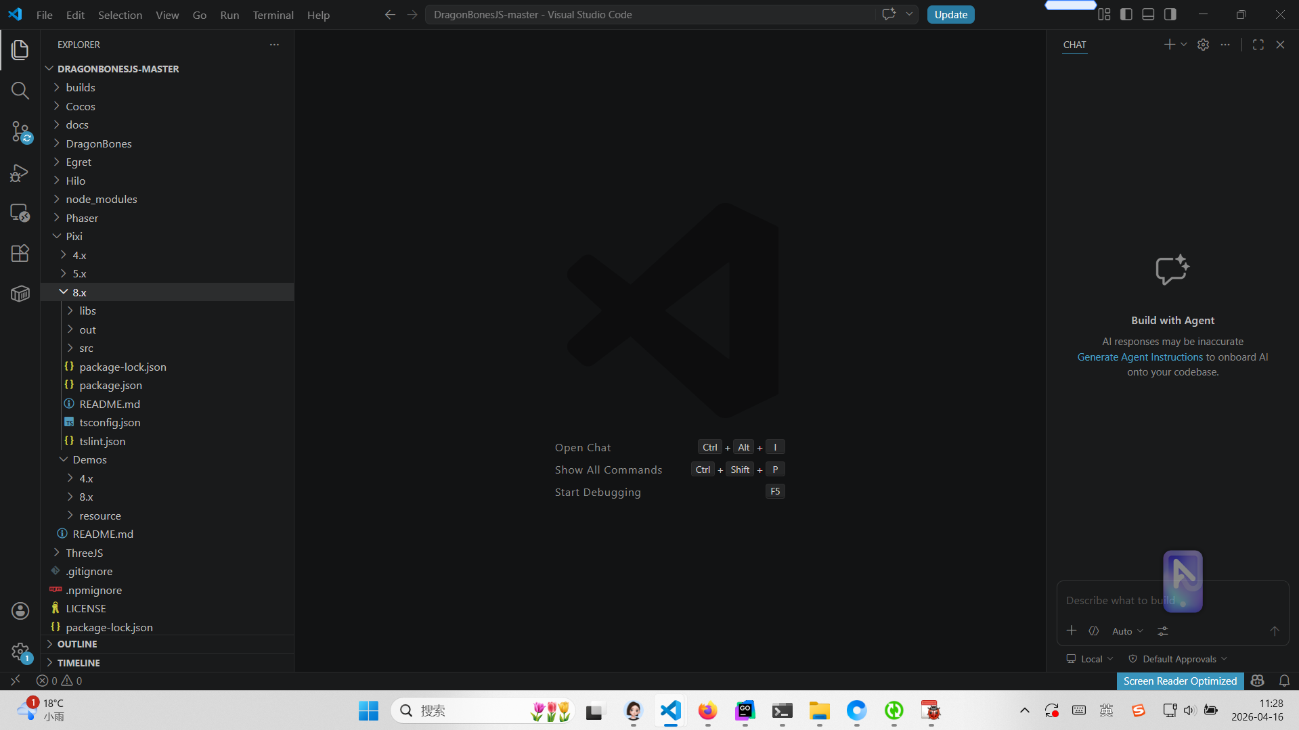Collapse the Pixi folder

(167, 237)
